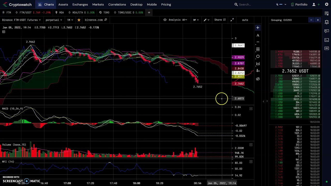The height and width of the screenshot is (186, 331).
Task: Click the Cryptowatch logo
Action: [x=17, y=4]
